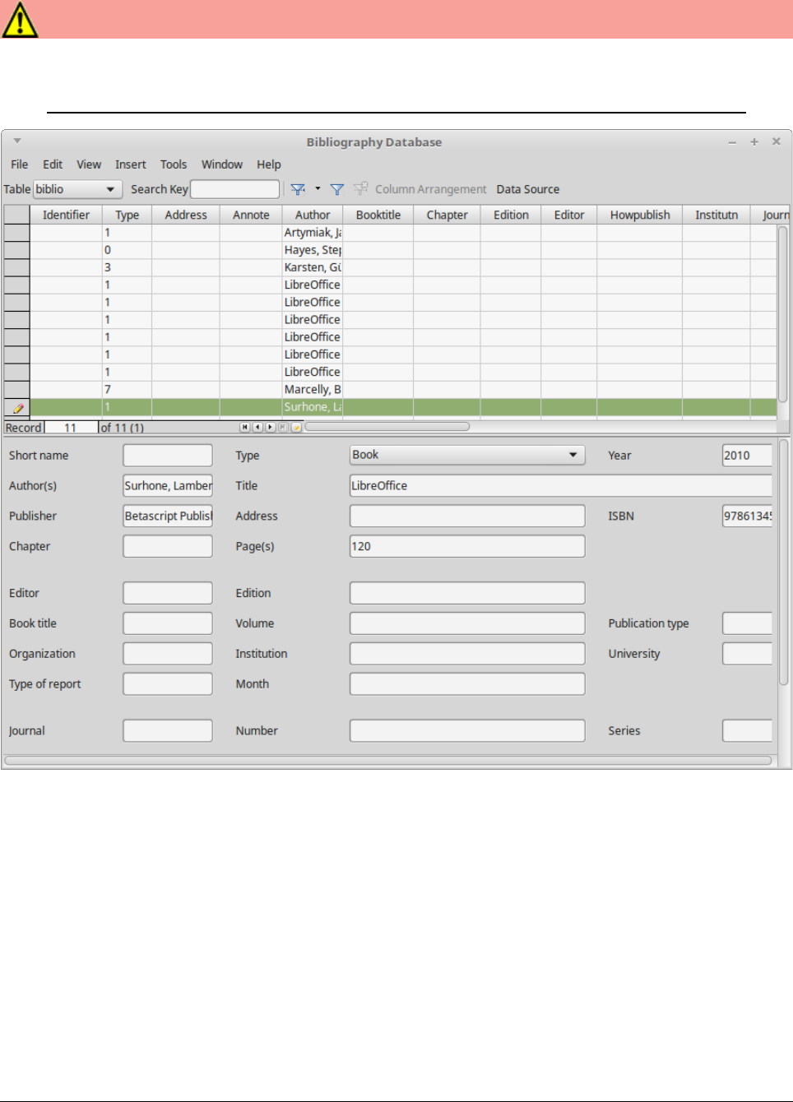Click the new record navigation button
Image resolution: width=793 pixels, height=1102 pixels.
point(296,427)
